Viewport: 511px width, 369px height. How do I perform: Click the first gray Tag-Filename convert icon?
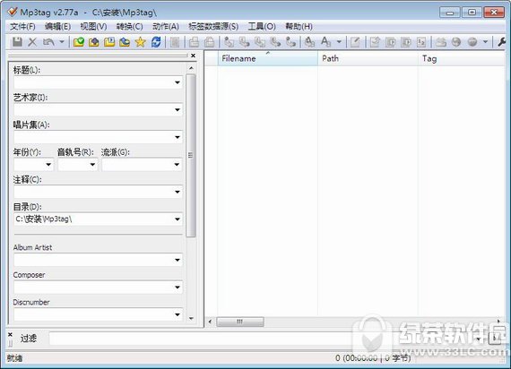coord(230,42)
